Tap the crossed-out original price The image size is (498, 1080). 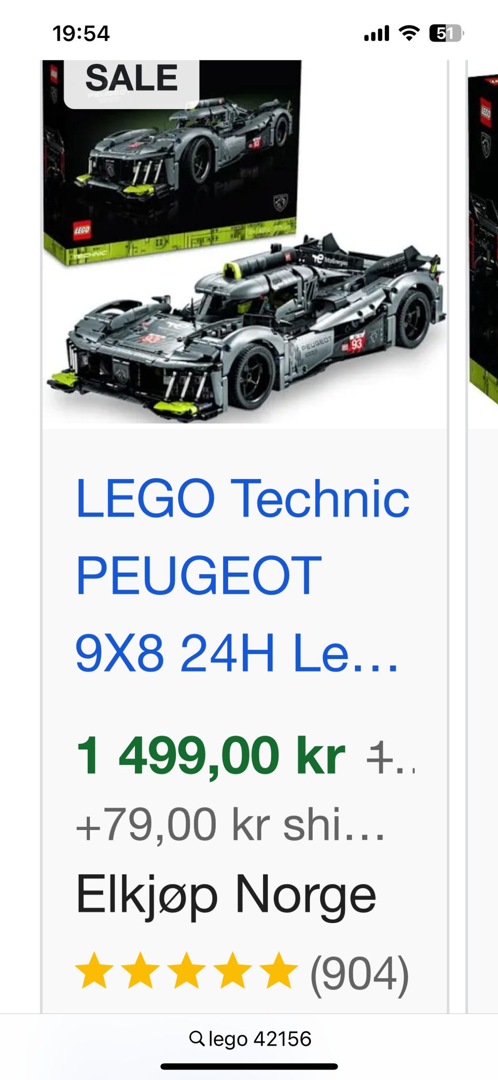click(x=391, y=758)
